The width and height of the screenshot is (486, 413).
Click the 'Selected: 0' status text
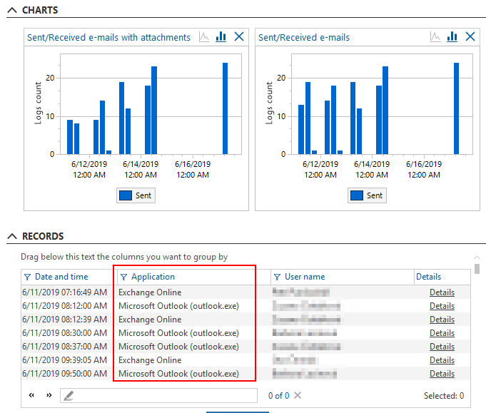click(444, 396)
